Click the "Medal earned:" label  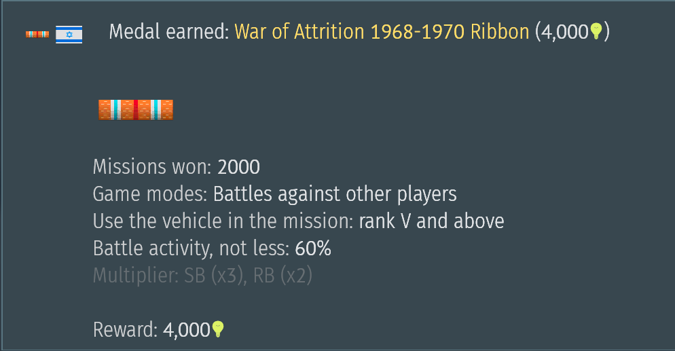pyautogui.click(x=169, y=32)
